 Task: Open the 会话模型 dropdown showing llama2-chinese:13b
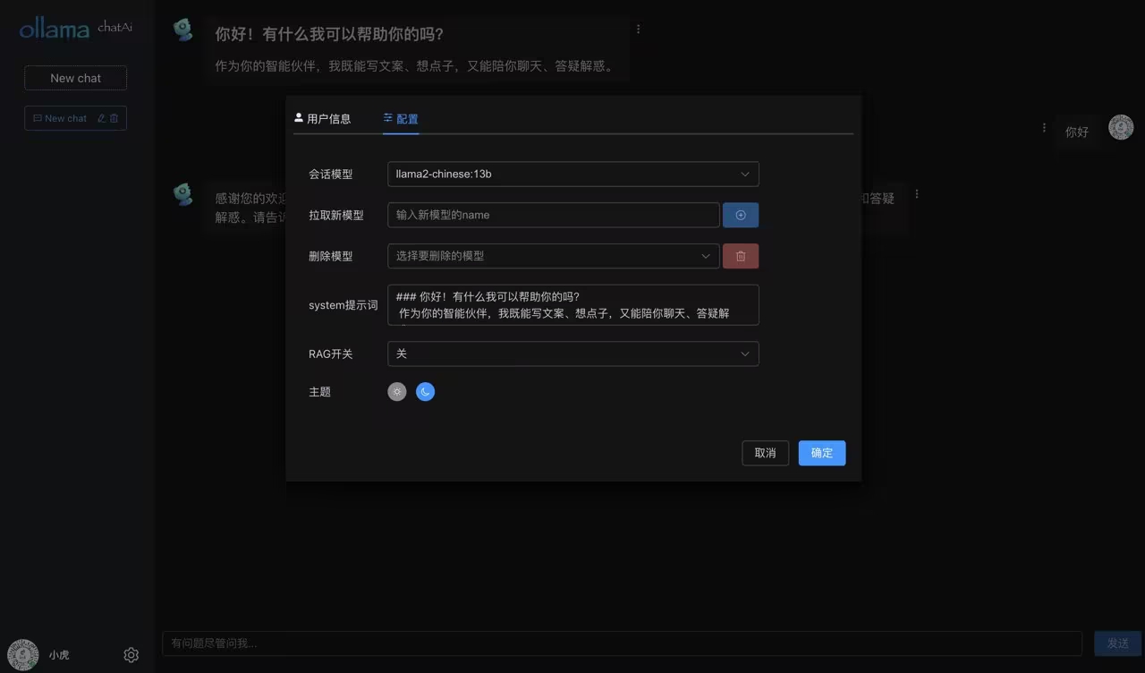(572, 174)
